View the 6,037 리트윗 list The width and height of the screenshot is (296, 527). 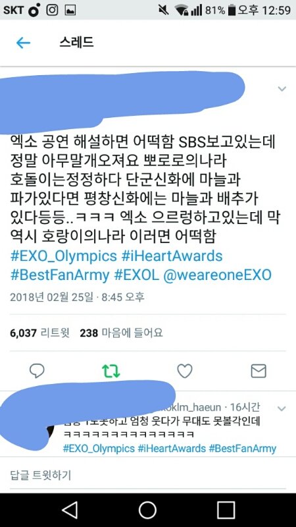39,333
